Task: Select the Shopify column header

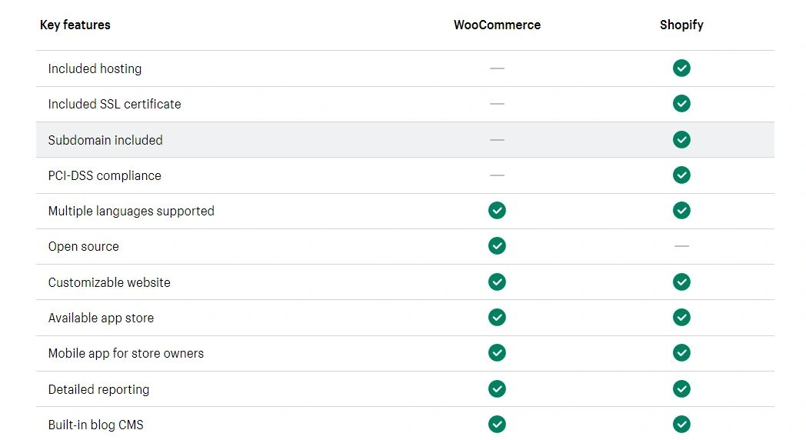Action: (x=681, y=25)
